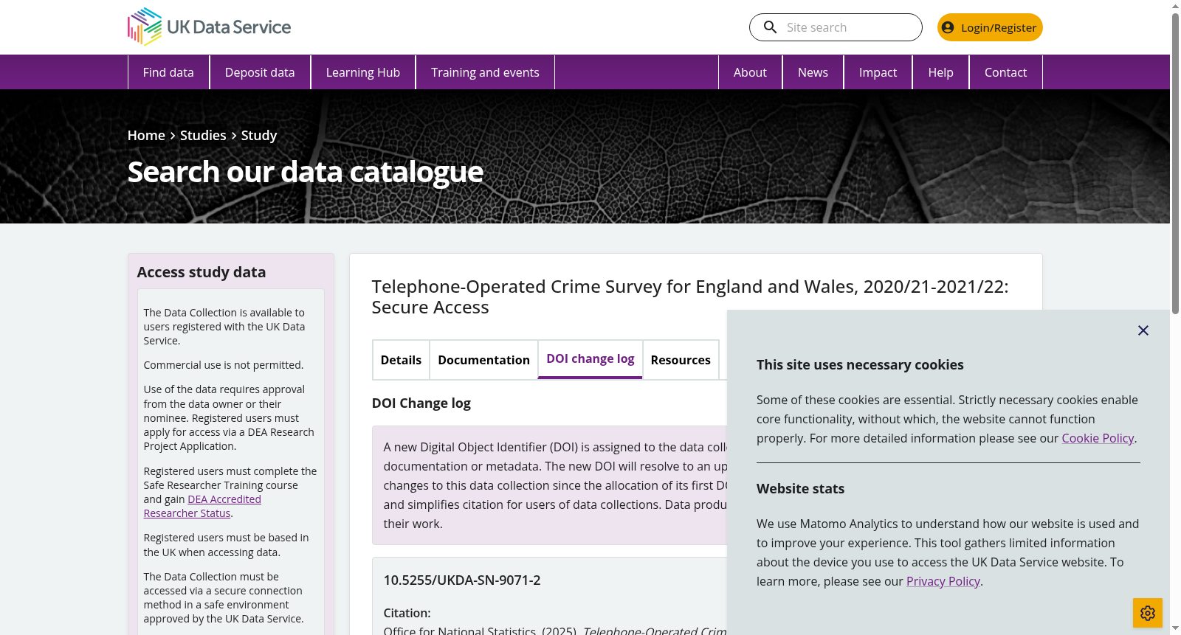Click the 'DOI Change log' heading
Screen dimensions: 1181x635
[x=421, y=403]
